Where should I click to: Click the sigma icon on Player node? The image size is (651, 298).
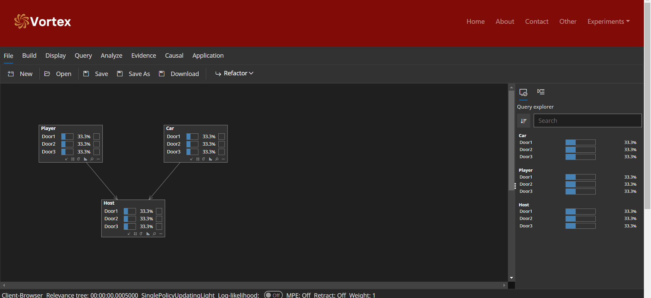tap(79, 159)
